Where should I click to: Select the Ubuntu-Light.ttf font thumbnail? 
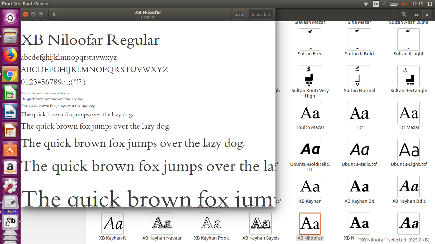tap(409, 150)
